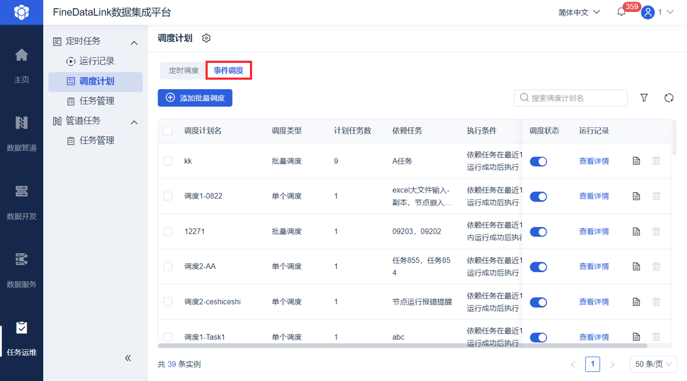
Task: Click page number 1
Action: tap(592, 364)
